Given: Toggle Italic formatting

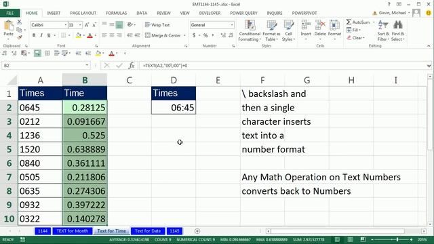Looking at the screenshot, I should [41, 35].
